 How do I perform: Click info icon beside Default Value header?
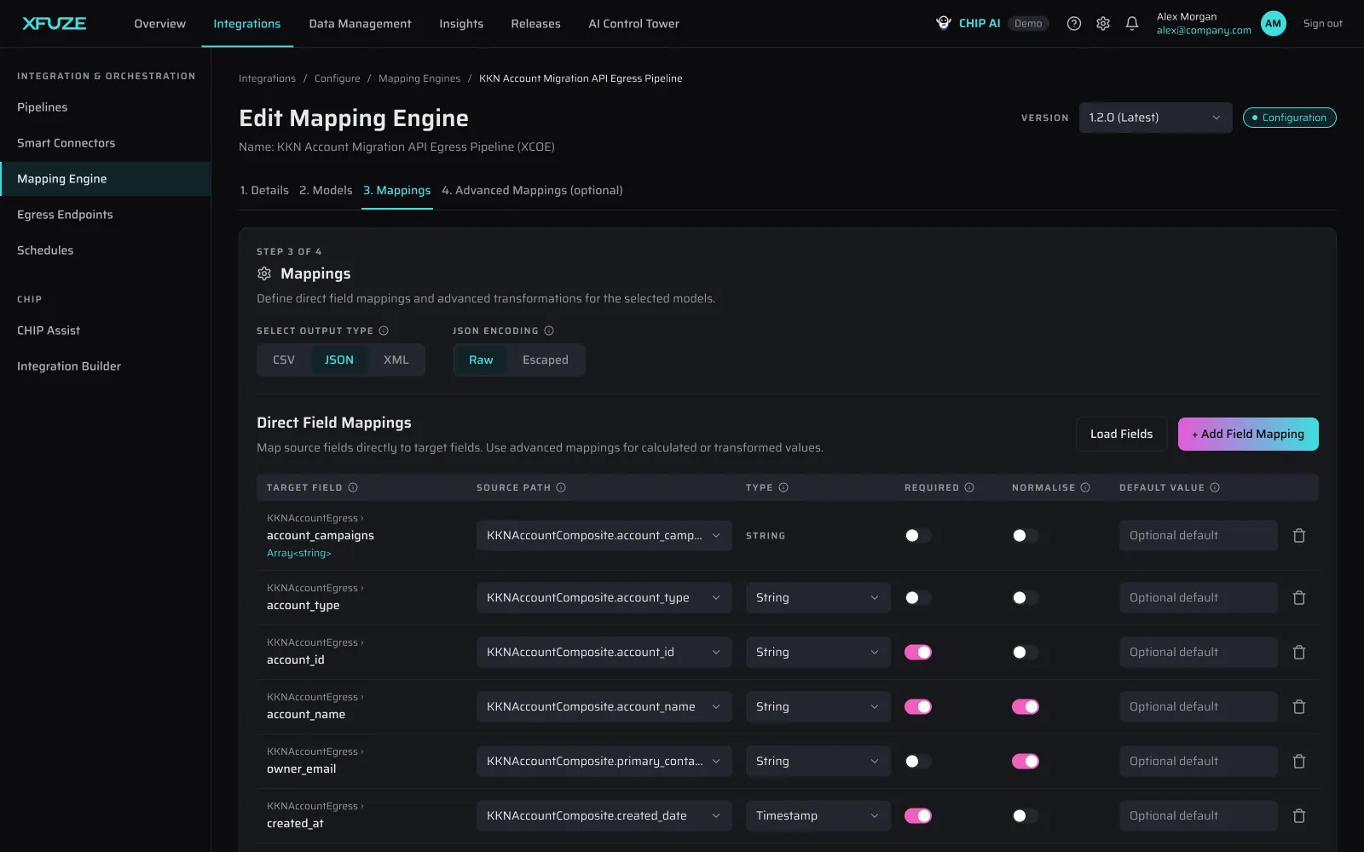(x=1215, y=487)
